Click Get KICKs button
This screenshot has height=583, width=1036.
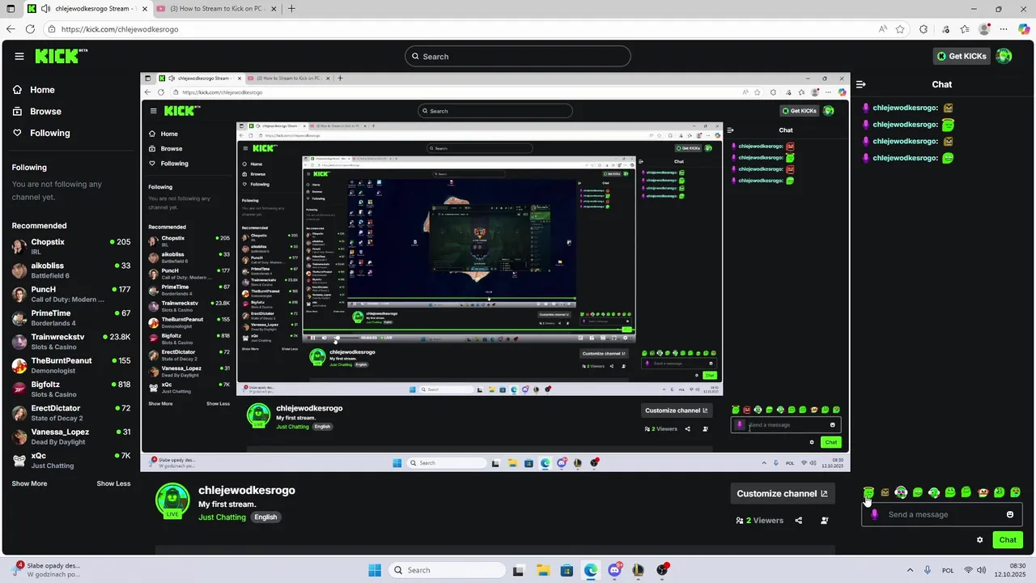pyautogui.click(x=962, y=56)
